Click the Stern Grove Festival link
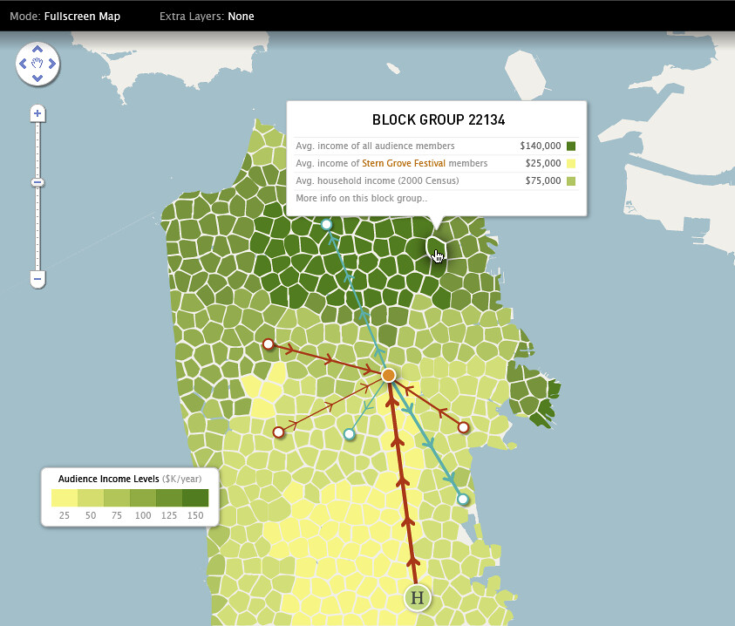 (x=403, y=163)
